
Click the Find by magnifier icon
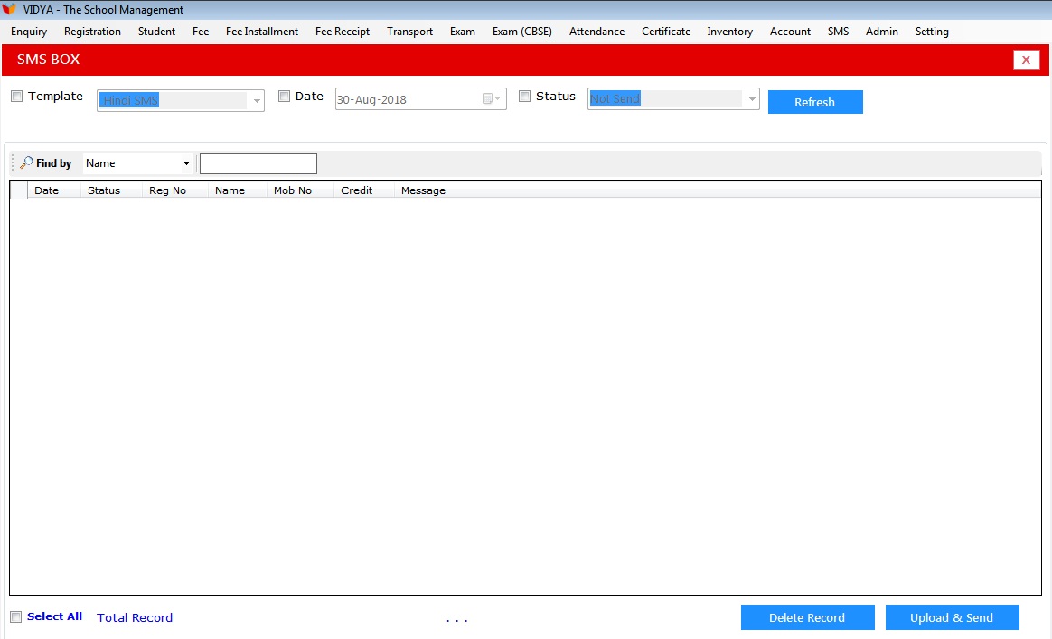26,162
